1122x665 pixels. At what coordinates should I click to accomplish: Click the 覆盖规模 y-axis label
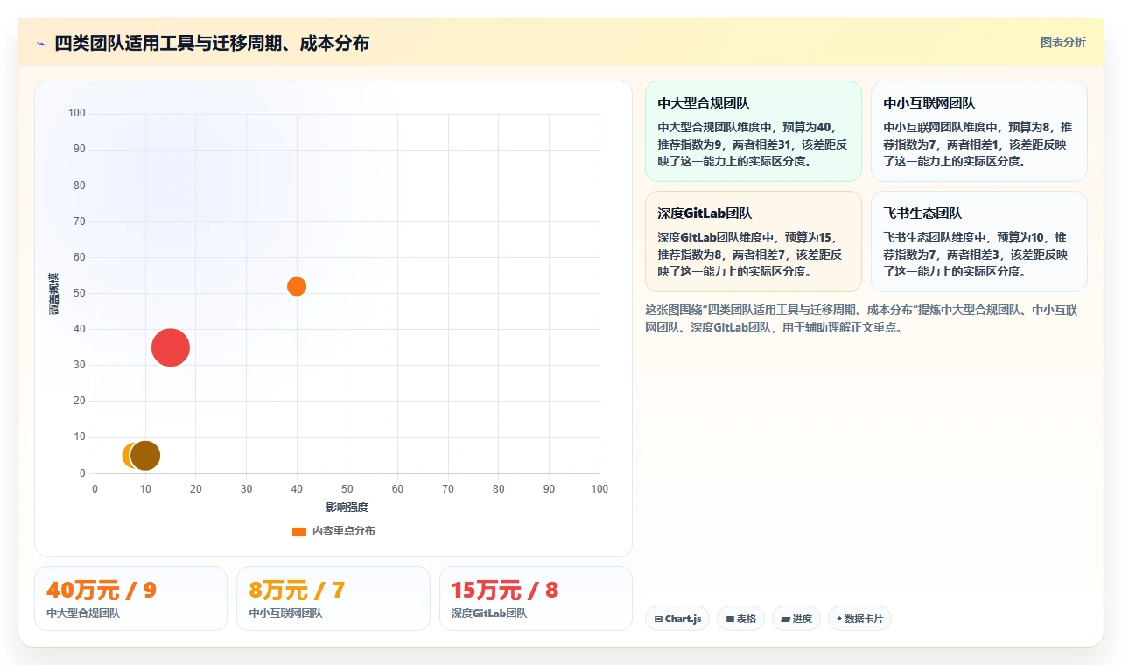pos(54,293)
